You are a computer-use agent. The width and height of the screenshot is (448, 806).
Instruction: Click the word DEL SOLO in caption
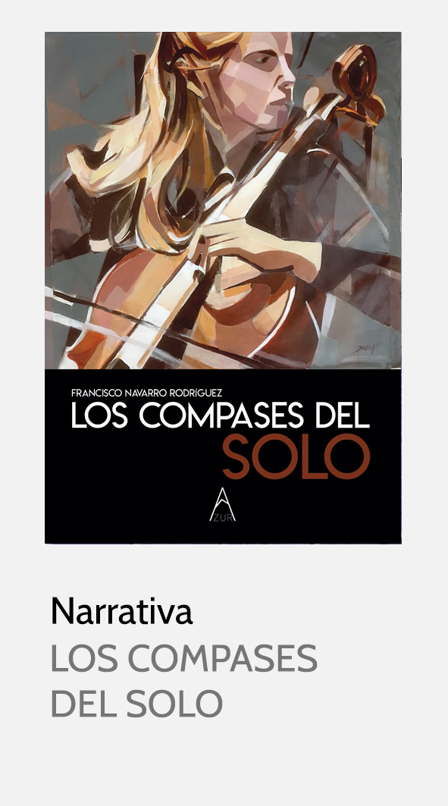136,704
